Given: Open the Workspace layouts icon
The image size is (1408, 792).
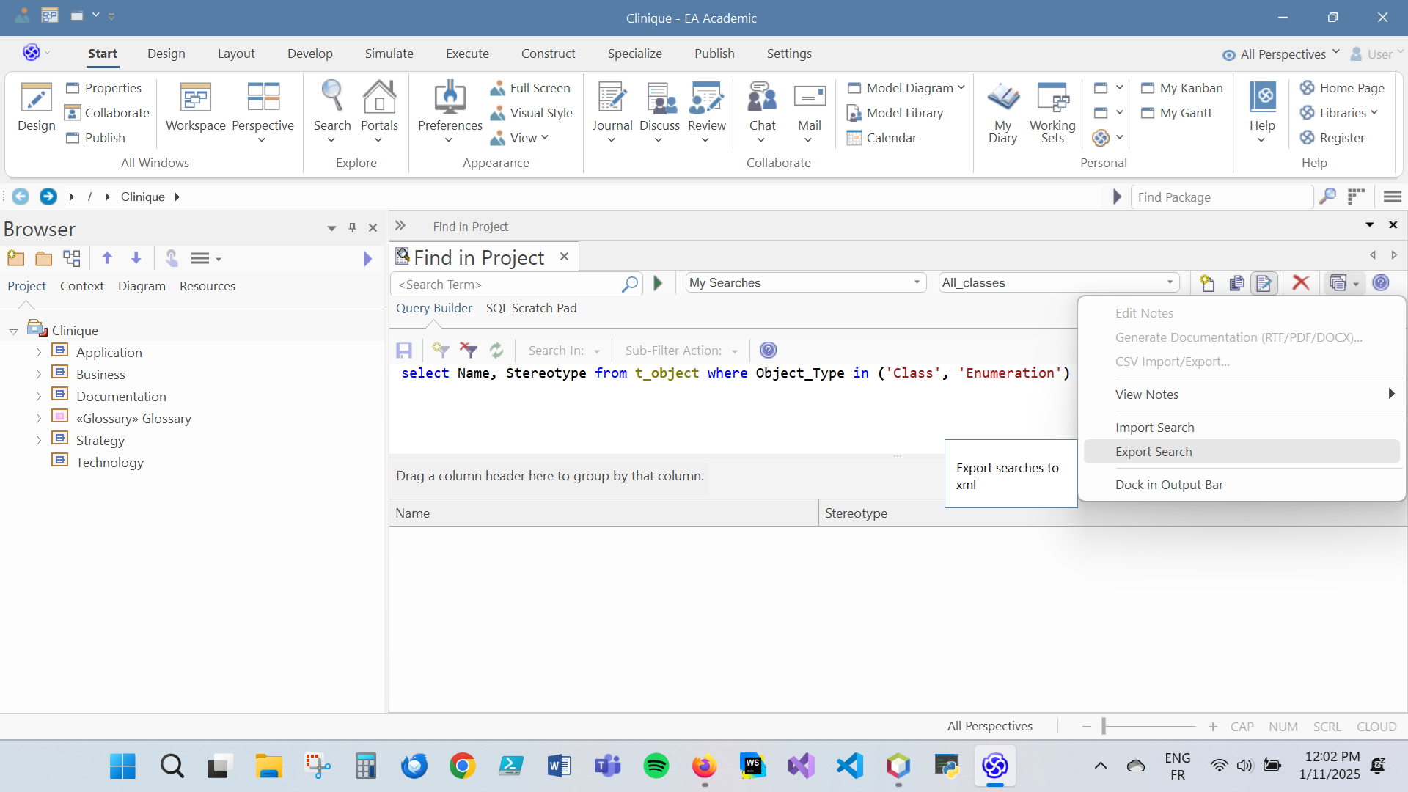Looking at the screenshot, I should (x=195, y=107).
